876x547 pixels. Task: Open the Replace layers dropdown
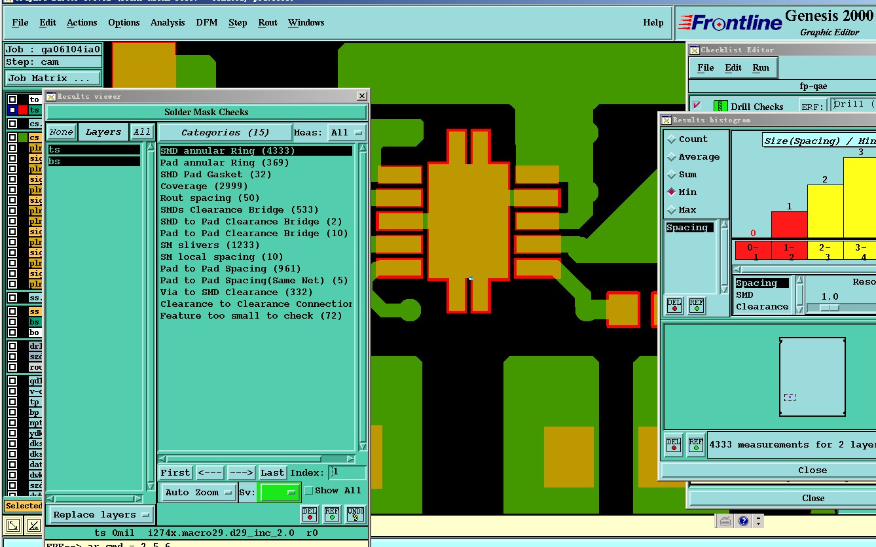(101, 515)
